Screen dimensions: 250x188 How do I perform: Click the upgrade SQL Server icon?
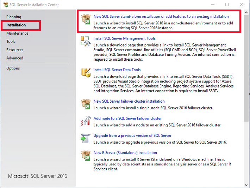tap(86, 138)
